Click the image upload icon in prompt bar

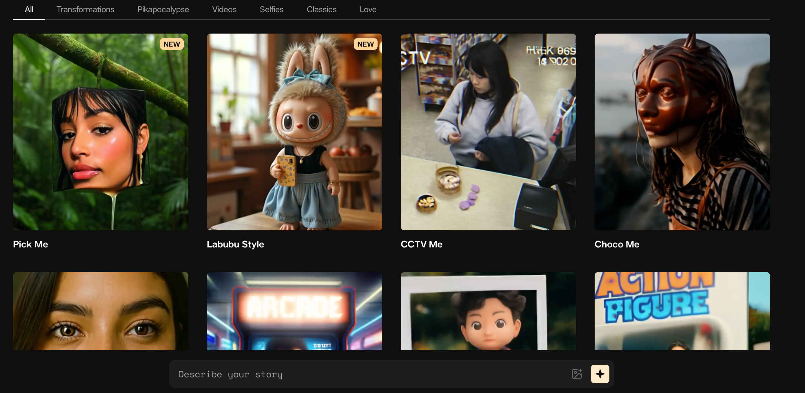(577, 374)
